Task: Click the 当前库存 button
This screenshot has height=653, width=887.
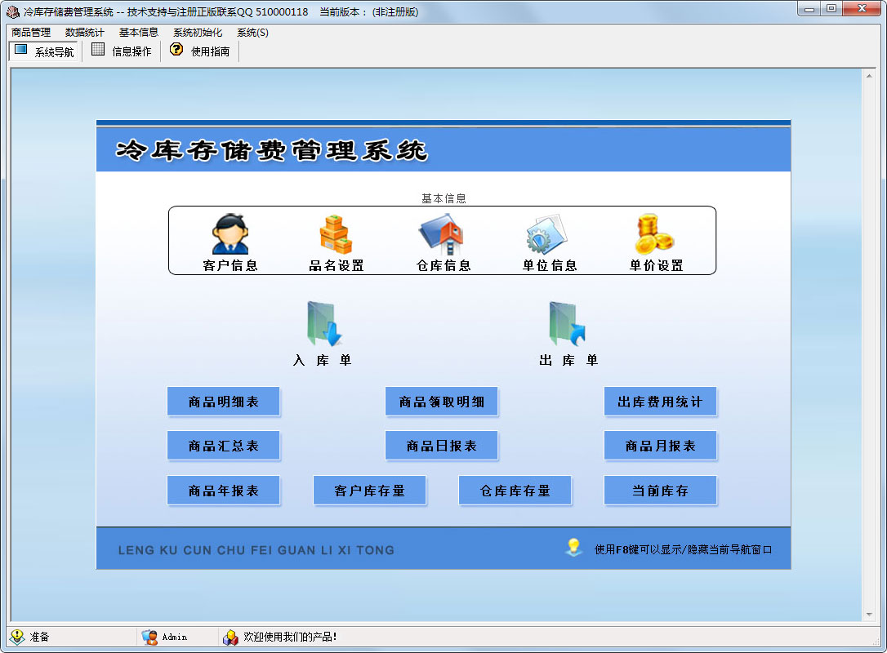Action: [x=660, y=491]
